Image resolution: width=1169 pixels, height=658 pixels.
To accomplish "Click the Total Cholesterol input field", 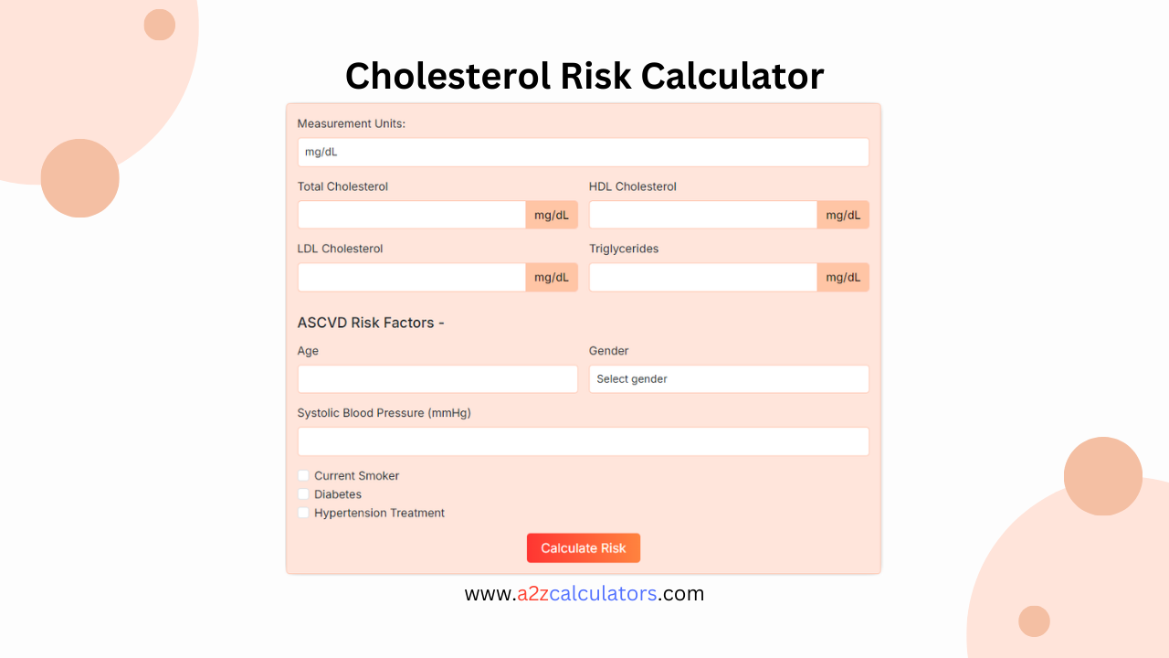I will [411, 214].
